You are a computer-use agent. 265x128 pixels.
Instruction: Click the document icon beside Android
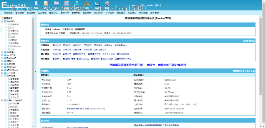[x=9, y=34]
